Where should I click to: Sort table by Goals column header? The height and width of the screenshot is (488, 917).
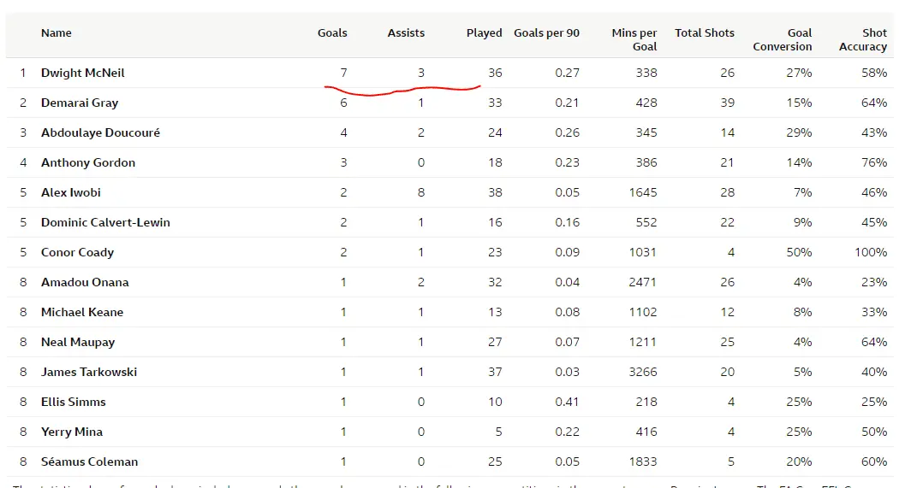(x=332, y=33)
